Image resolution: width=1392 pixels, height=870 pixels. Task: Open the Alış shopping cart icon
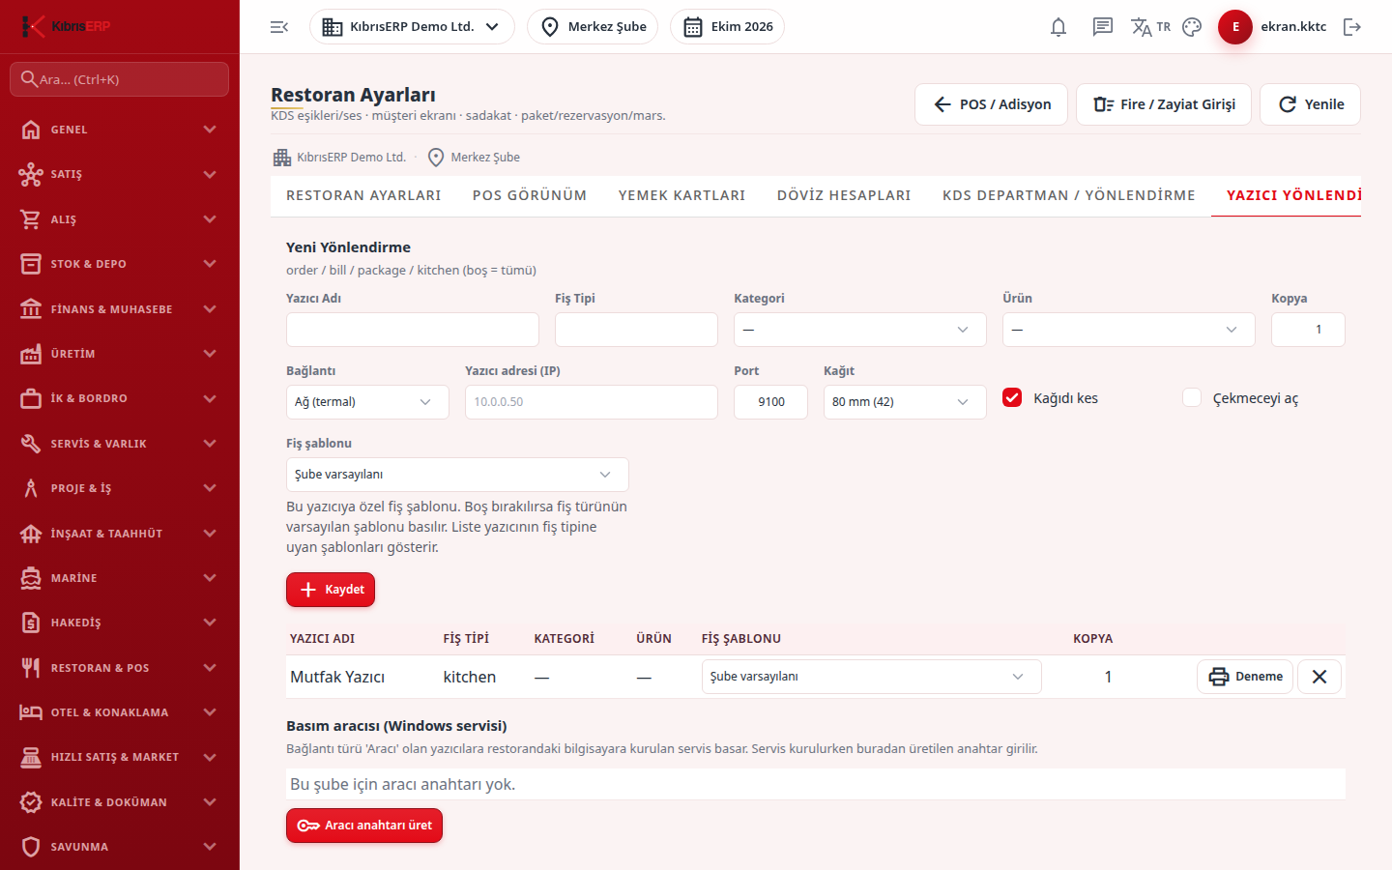31,219
